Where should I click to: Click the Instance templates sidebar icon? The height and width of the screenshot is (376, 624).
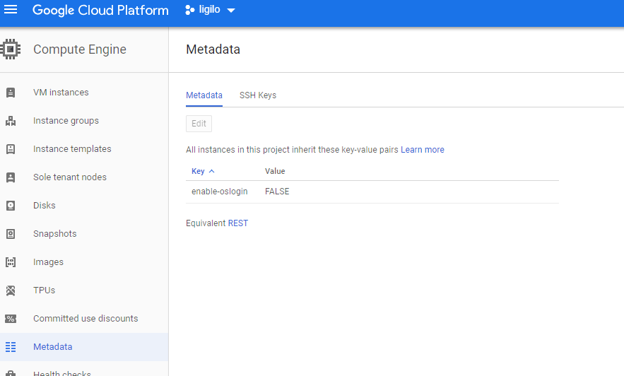pyautogui.click(x=11, y=149)
